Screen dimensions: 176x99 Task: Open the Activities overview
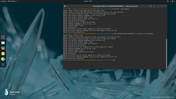[x=4, y=1]
